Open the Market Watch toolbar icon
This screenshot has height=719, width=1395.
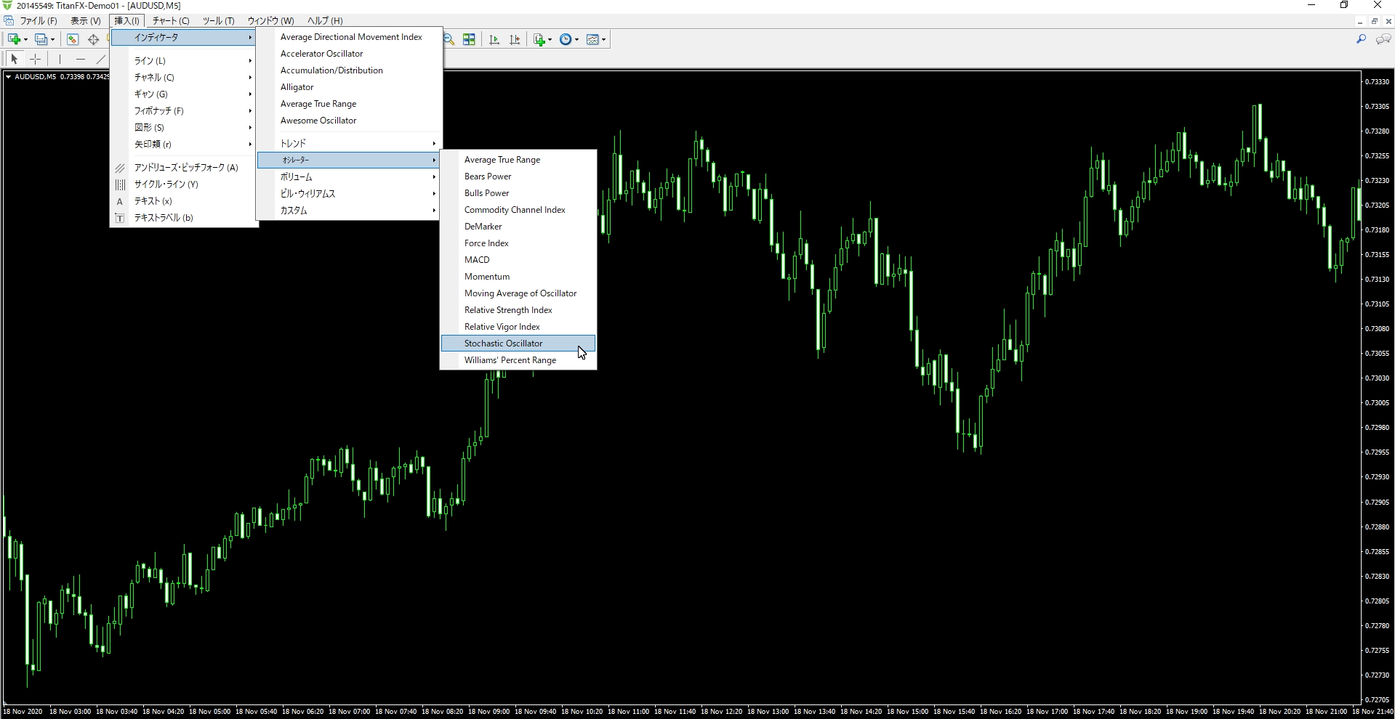[x=73, y=39]
